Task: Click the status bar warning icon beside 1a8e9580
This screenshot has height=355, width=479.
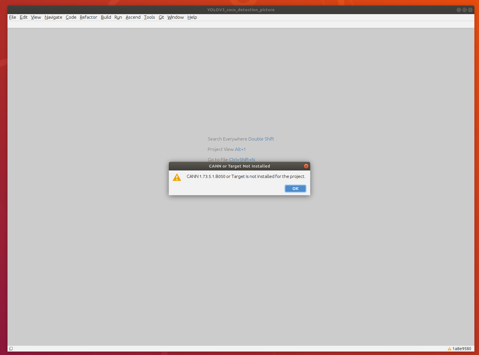Action: click(449, 349)
